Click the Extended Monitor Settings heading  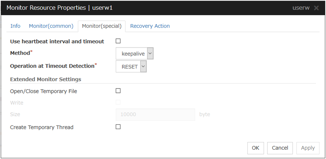[45, 79]
